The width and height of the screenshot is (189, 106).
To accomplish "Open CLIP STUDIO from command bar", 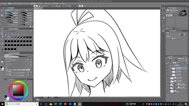I will tap(36, 6).
